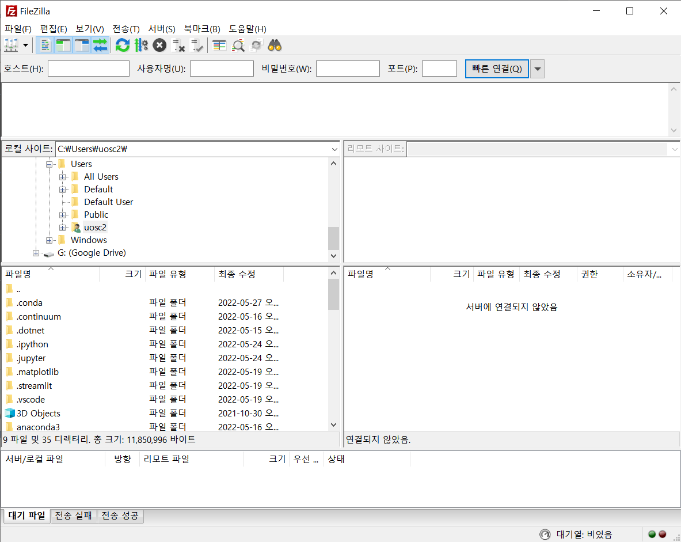The width and height of the screenshot is (681, 542).
Task: Select the .jupyter folder row
Action: click(x=165, y=359)
